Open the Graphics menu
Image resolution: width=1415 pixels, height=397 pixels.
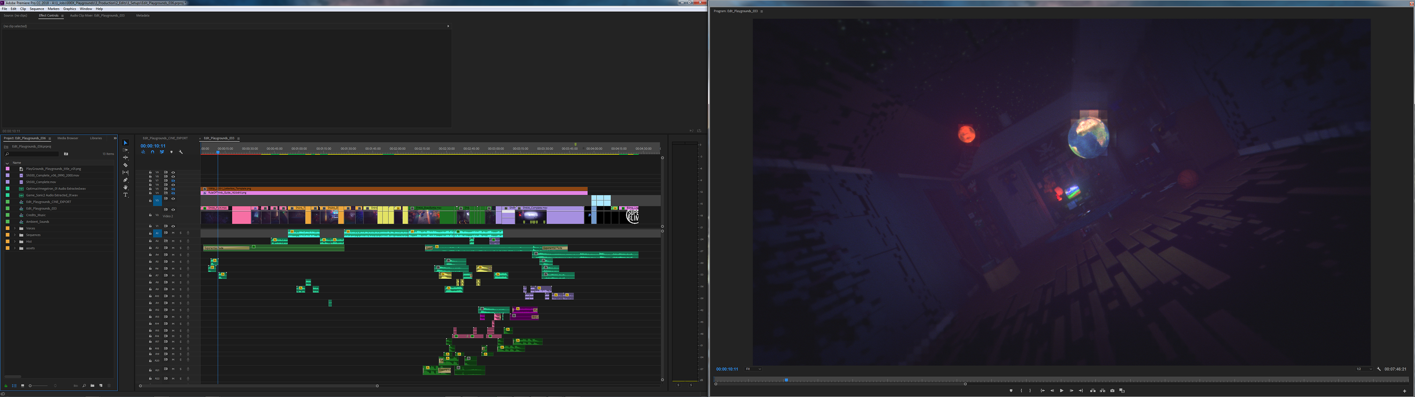70,9
